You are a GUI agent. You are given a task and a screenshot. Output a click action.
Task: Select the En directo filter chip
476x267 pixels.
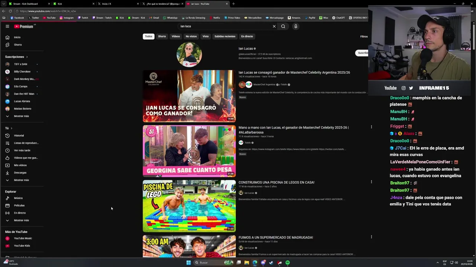click(x=247, y=36)
